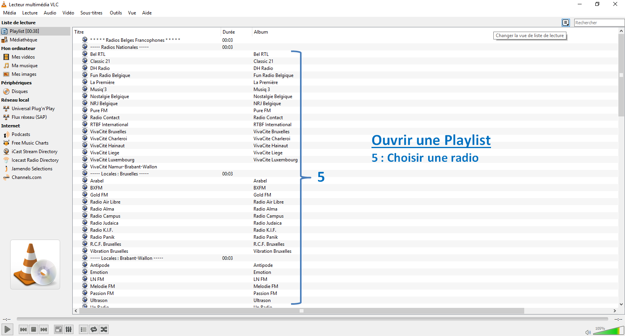Screen dimensions: 625x336
Task: Open the Média menu
Action: click(x=10, y=13)
